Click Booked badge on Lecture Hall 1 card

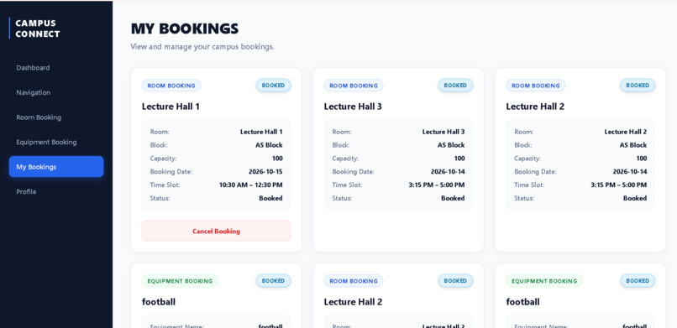[x=273, y=86]
